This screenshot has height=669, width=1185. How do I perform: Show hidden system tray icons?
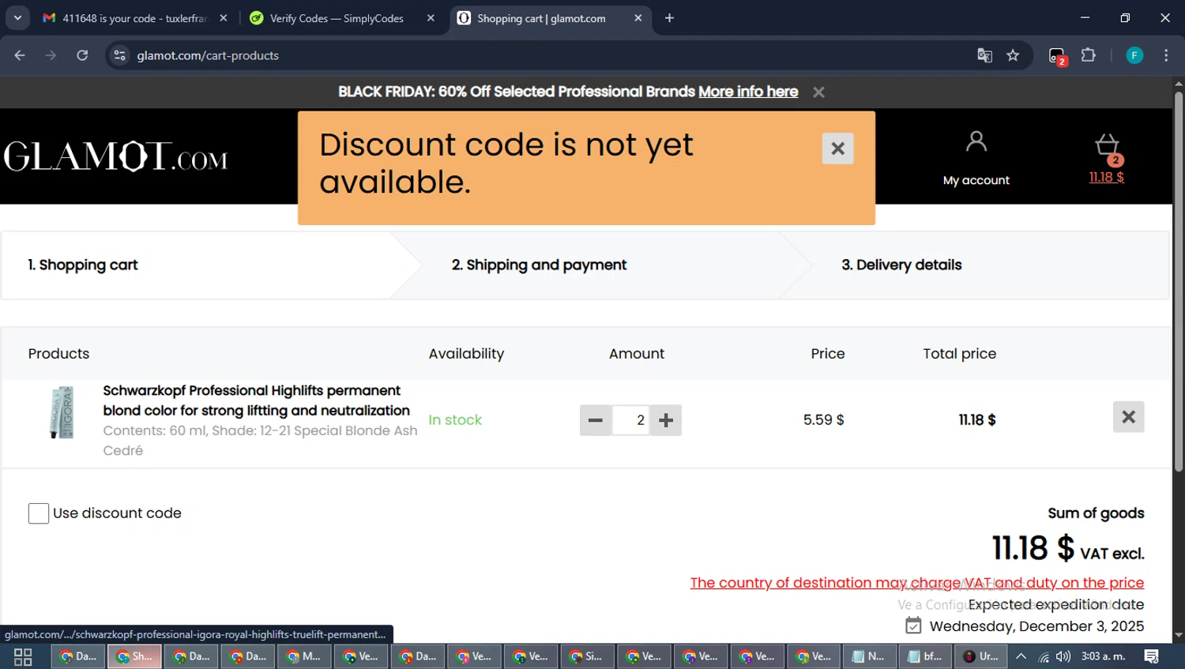(1021, 656)
